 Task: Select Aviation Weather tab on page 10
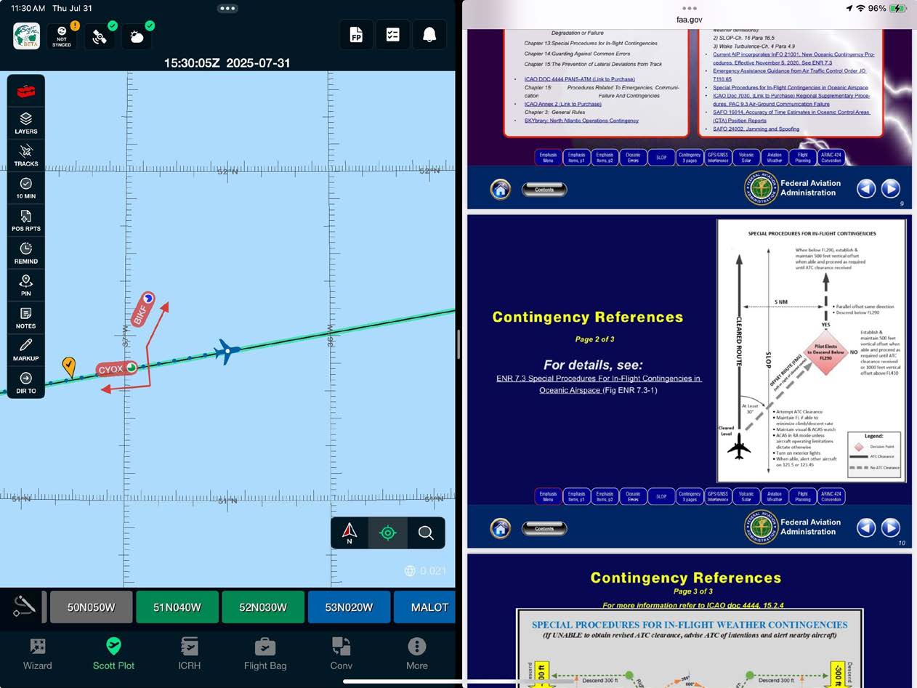[775, 496]
